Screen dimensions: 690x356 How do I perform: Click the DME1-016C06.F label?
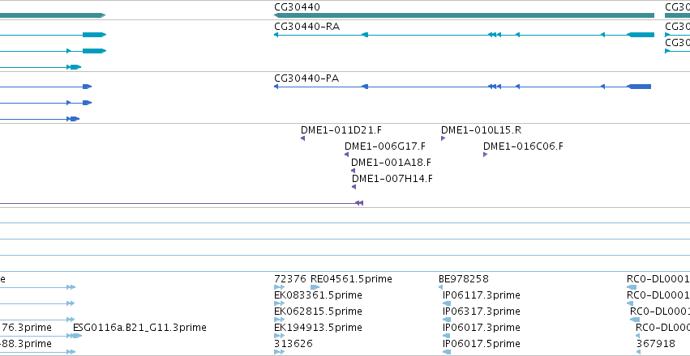[x=523, y=146]
